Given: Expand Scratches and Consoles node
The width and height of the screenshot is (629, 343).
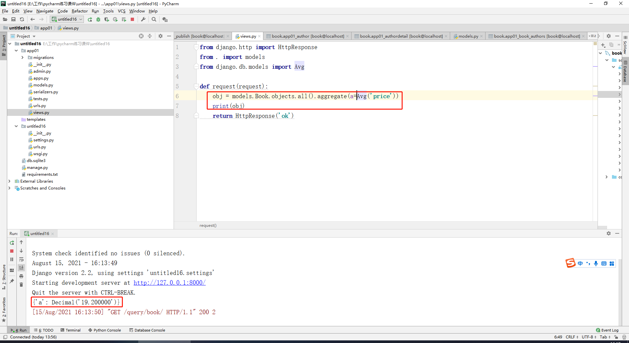Looking at the screenshot, I should click(10, 188).
